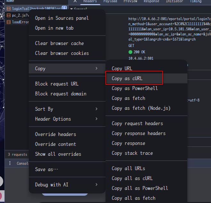The height and width of the screenshot is (203, 211).
Task: Select Copy as cURL
Action: pos(146,78)
